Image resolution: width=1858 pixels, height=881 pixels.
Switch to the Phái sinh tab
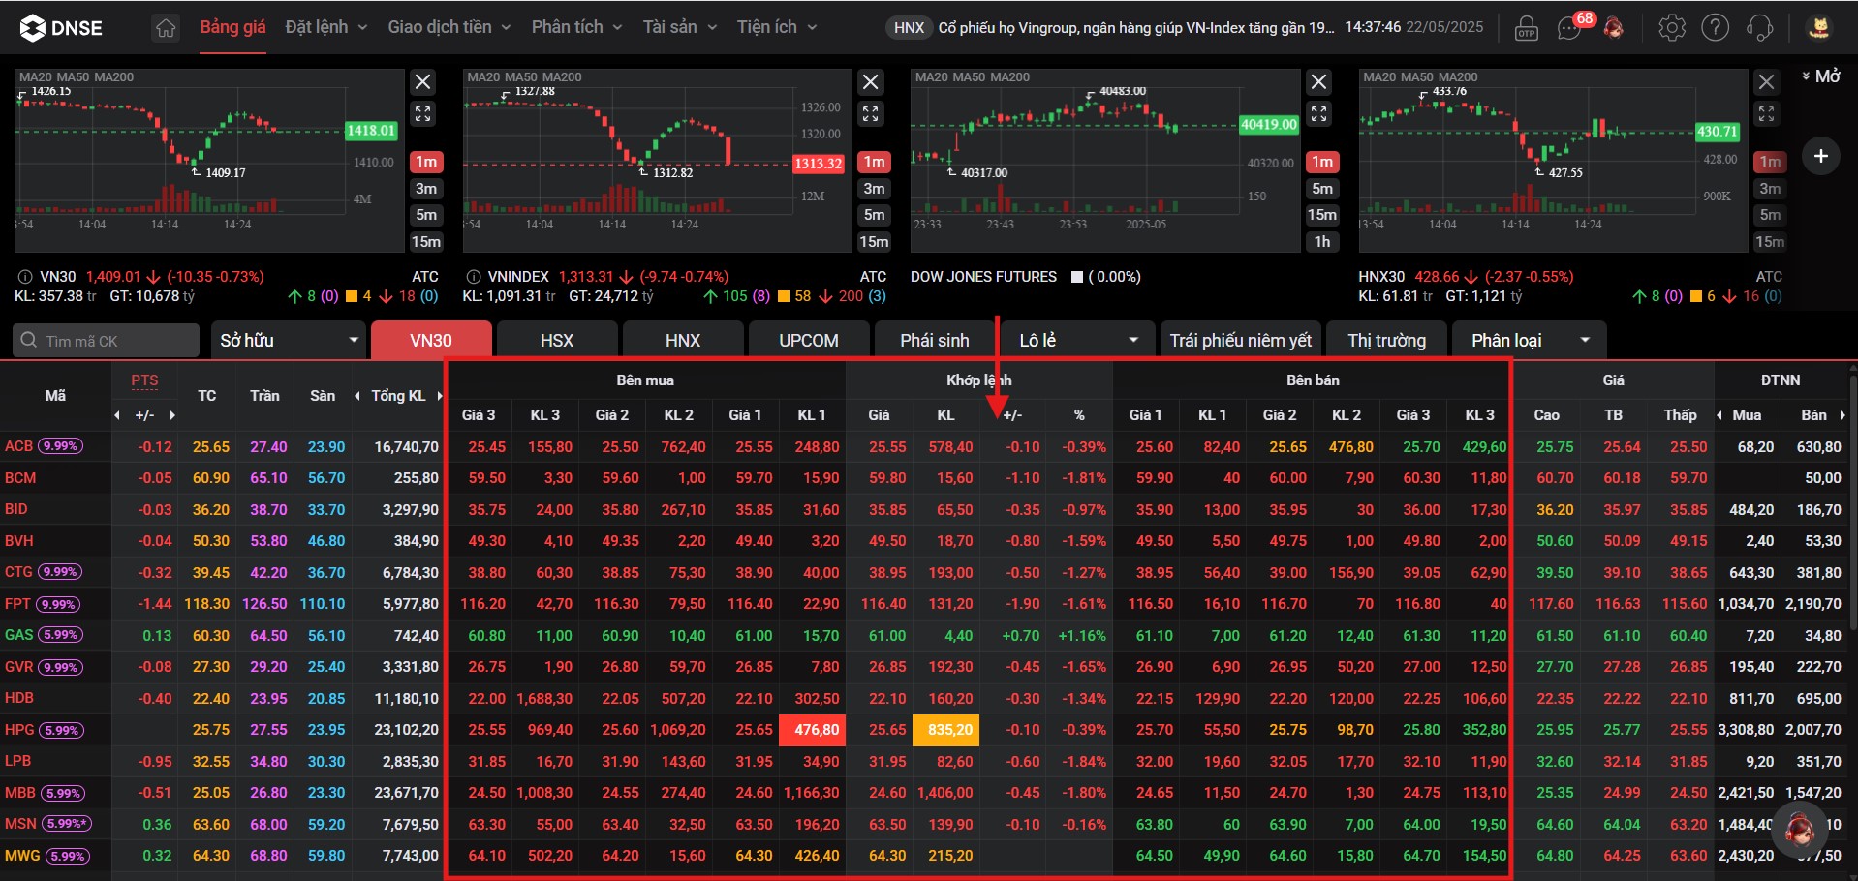tap(935, 340)
